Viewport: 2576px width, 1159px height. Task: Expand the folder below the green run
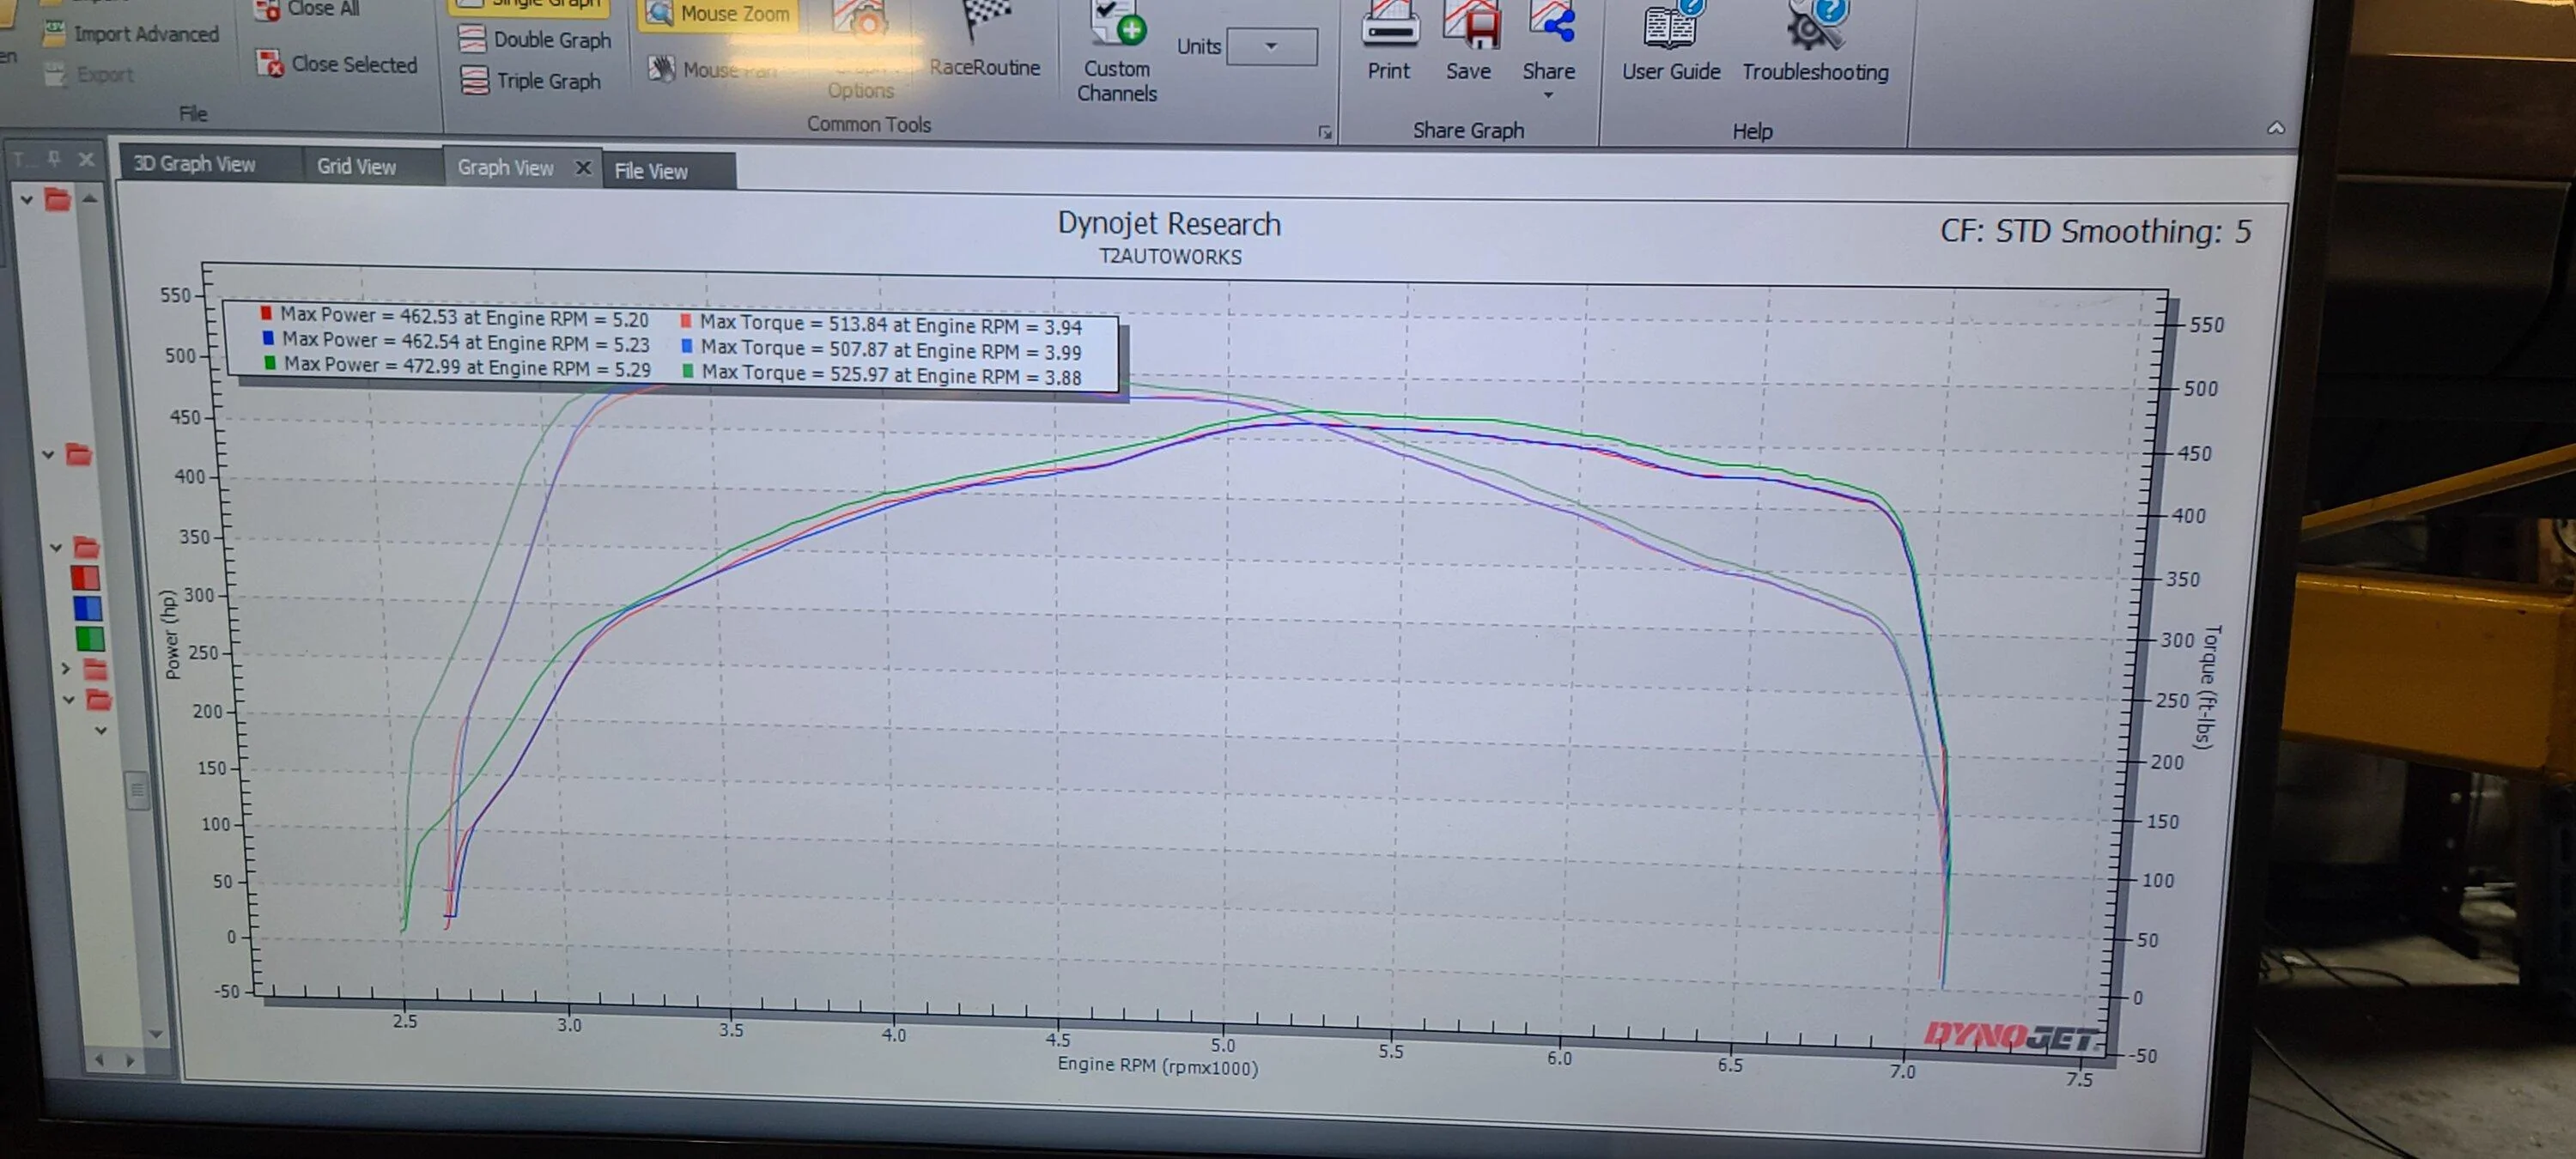tap(66, 668)
